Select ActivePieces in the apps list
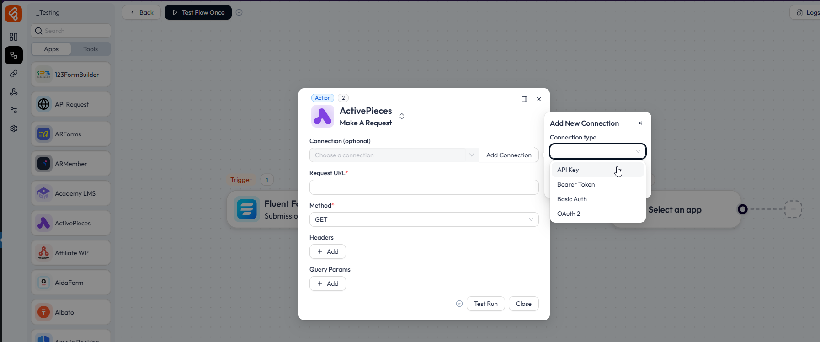Image resolution: width=820 pixels, height=342 pixels. click(71, 223)
